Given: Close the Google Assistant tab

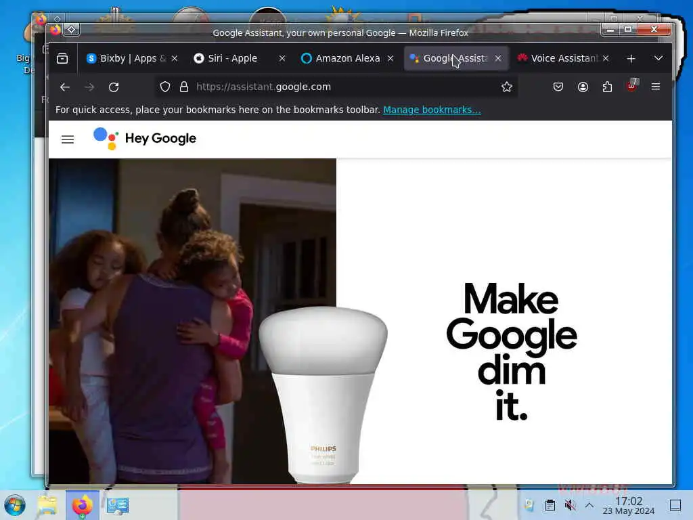Looking at the screenshot, I should (498, 58).
